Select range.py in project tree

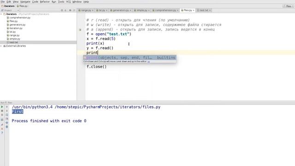click(x=13, y=35)
